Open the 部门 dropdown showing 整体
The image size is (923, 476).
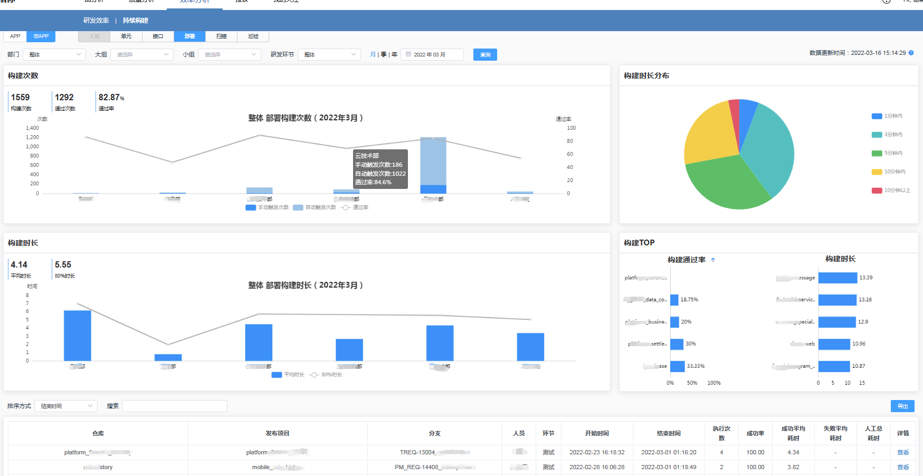(x=54, y=54)
